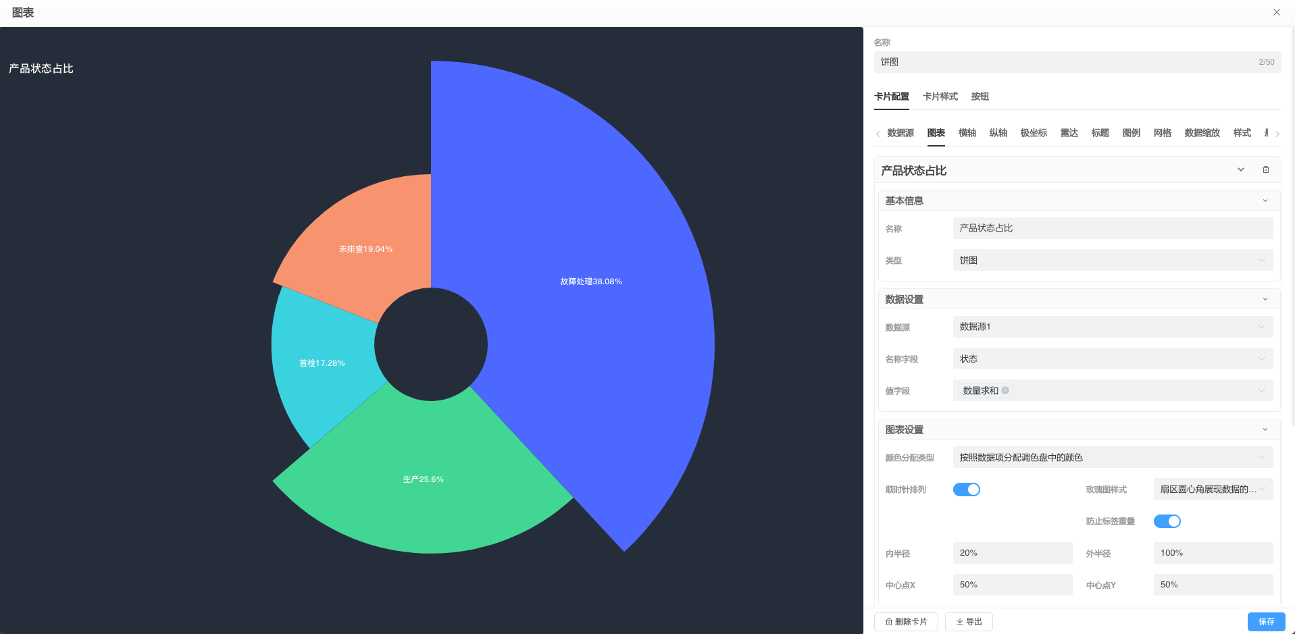Turn off the 防止标签重叠 toggle
This screenshot has height=634, width=1295.
pos(1167,521)
